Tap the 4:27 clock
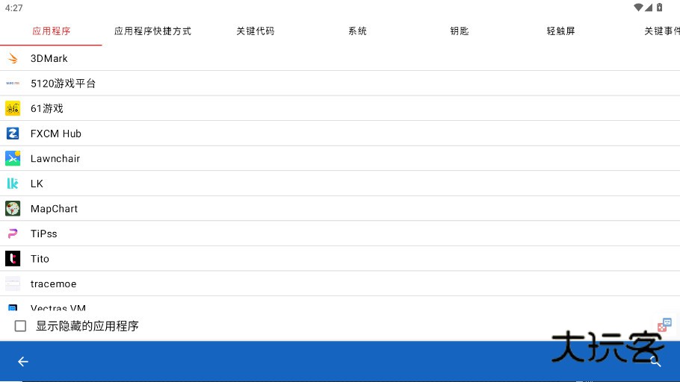This screenshot has height=382, width=680. [x=14, y=7]
